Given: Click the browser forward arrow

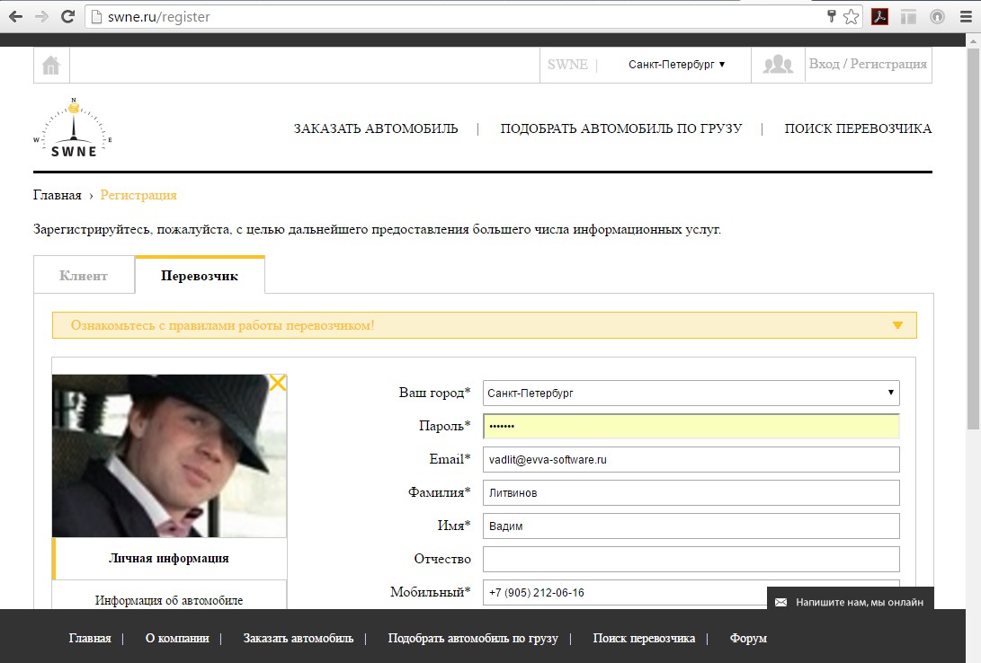Looking at the screenshot, I should click(x=42, y=17).
